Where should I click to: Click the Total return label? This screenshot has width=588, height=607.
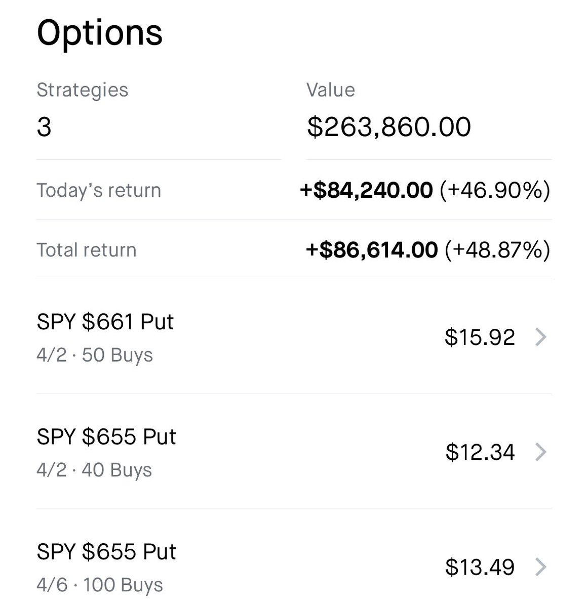pos(87,250)
